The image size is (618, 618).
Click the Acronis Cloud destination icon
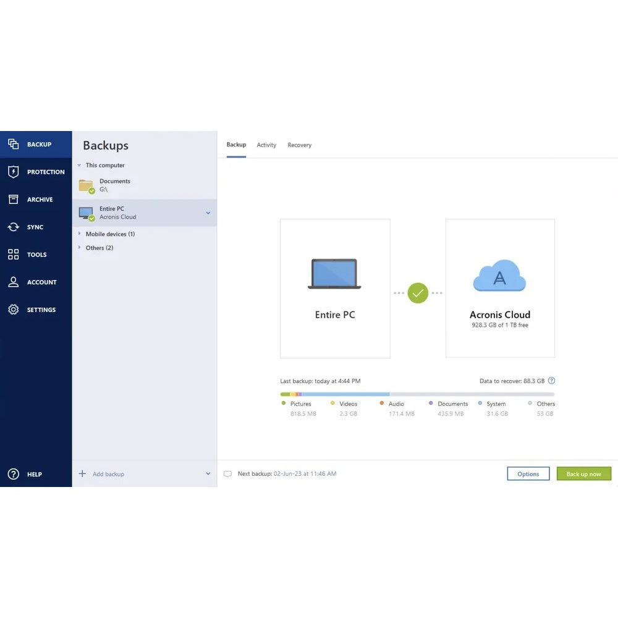(x=499, y=276)
